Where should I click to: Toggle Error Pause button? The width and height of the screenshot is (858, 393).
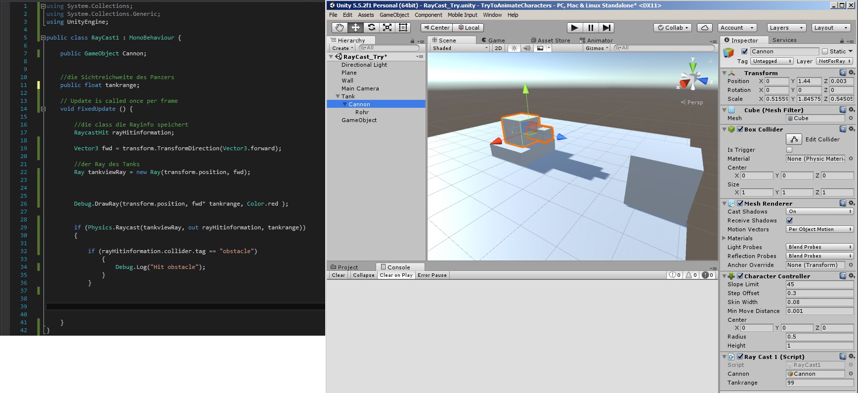coord(432,275)
